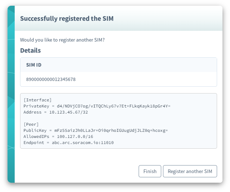Click the [Interface] section line

point(38,100)
